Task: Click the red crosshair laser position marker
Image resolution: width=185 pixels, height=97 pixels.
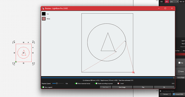Action: [x=133, y=72]
